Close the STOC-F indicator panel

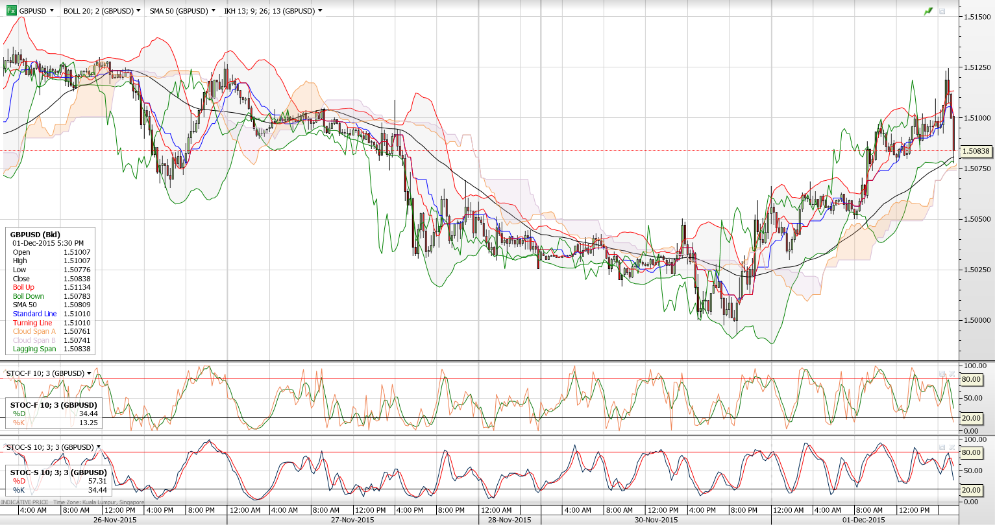point(952,374)
